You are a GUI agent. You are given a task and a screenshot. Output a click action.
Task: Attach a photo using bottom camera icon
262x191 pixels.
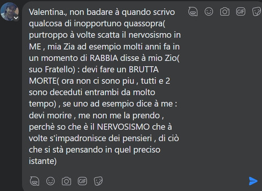tap(67, 181)
